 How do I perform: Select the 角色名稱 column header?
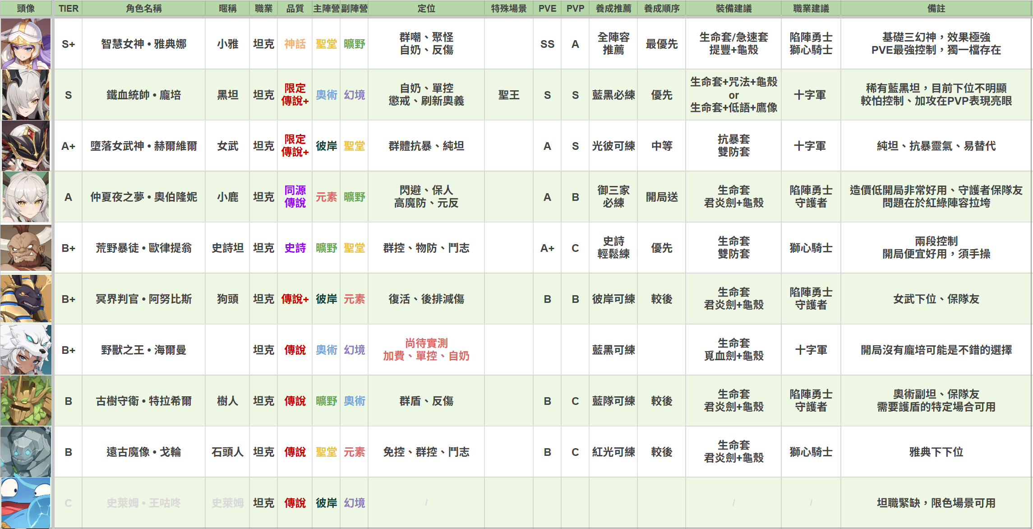point(143,9)
